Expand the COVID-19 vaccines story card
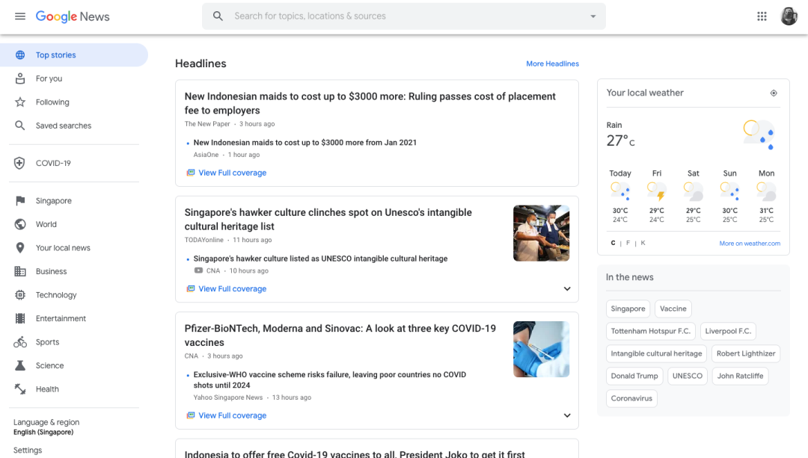Screen dimensions: 808x458 pos(567,415)
